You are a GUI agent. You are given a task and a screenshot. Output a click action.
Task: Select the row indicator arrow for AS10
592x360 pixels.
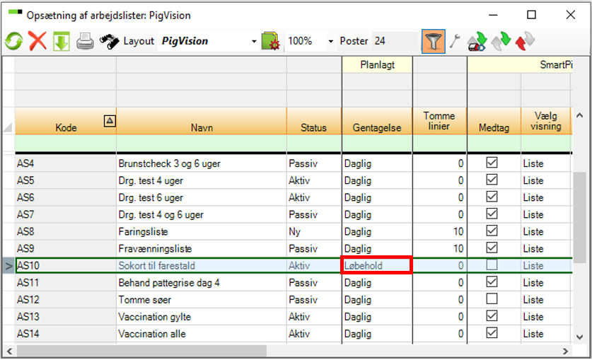point(8,266)
